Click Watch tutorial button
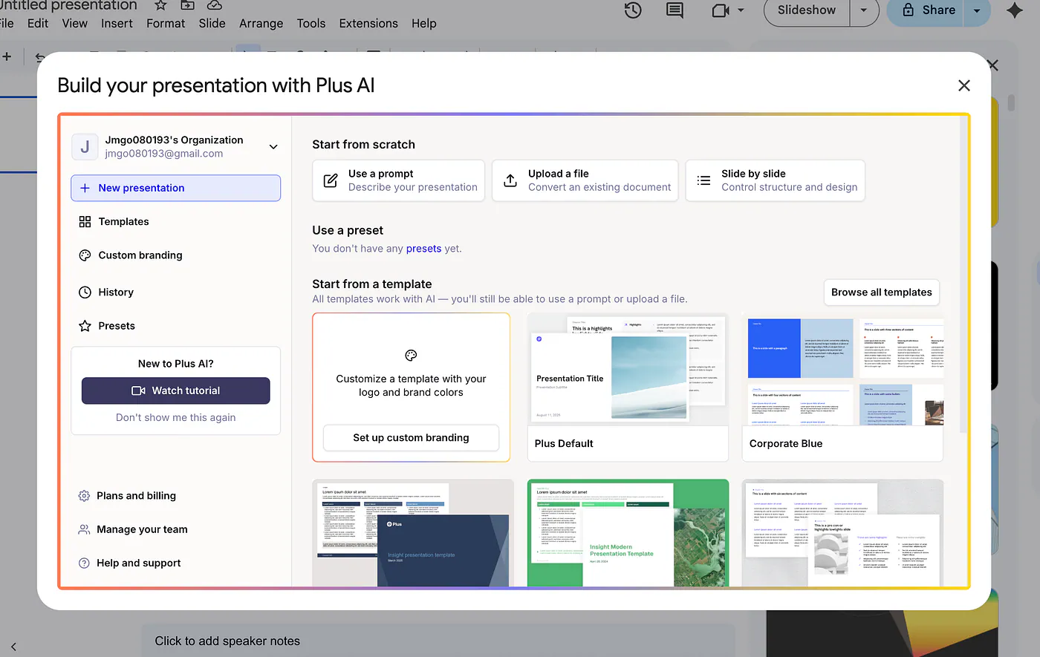Screen dimensions: 1040x657 [x=176, y=390]
